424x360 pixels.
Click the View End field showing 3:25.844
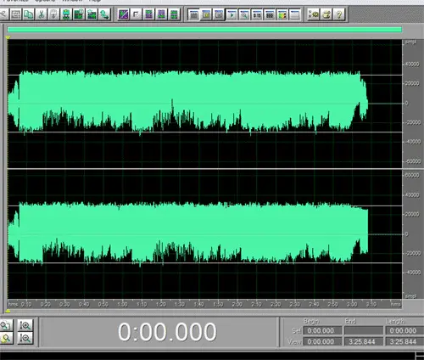click(364, 341)
